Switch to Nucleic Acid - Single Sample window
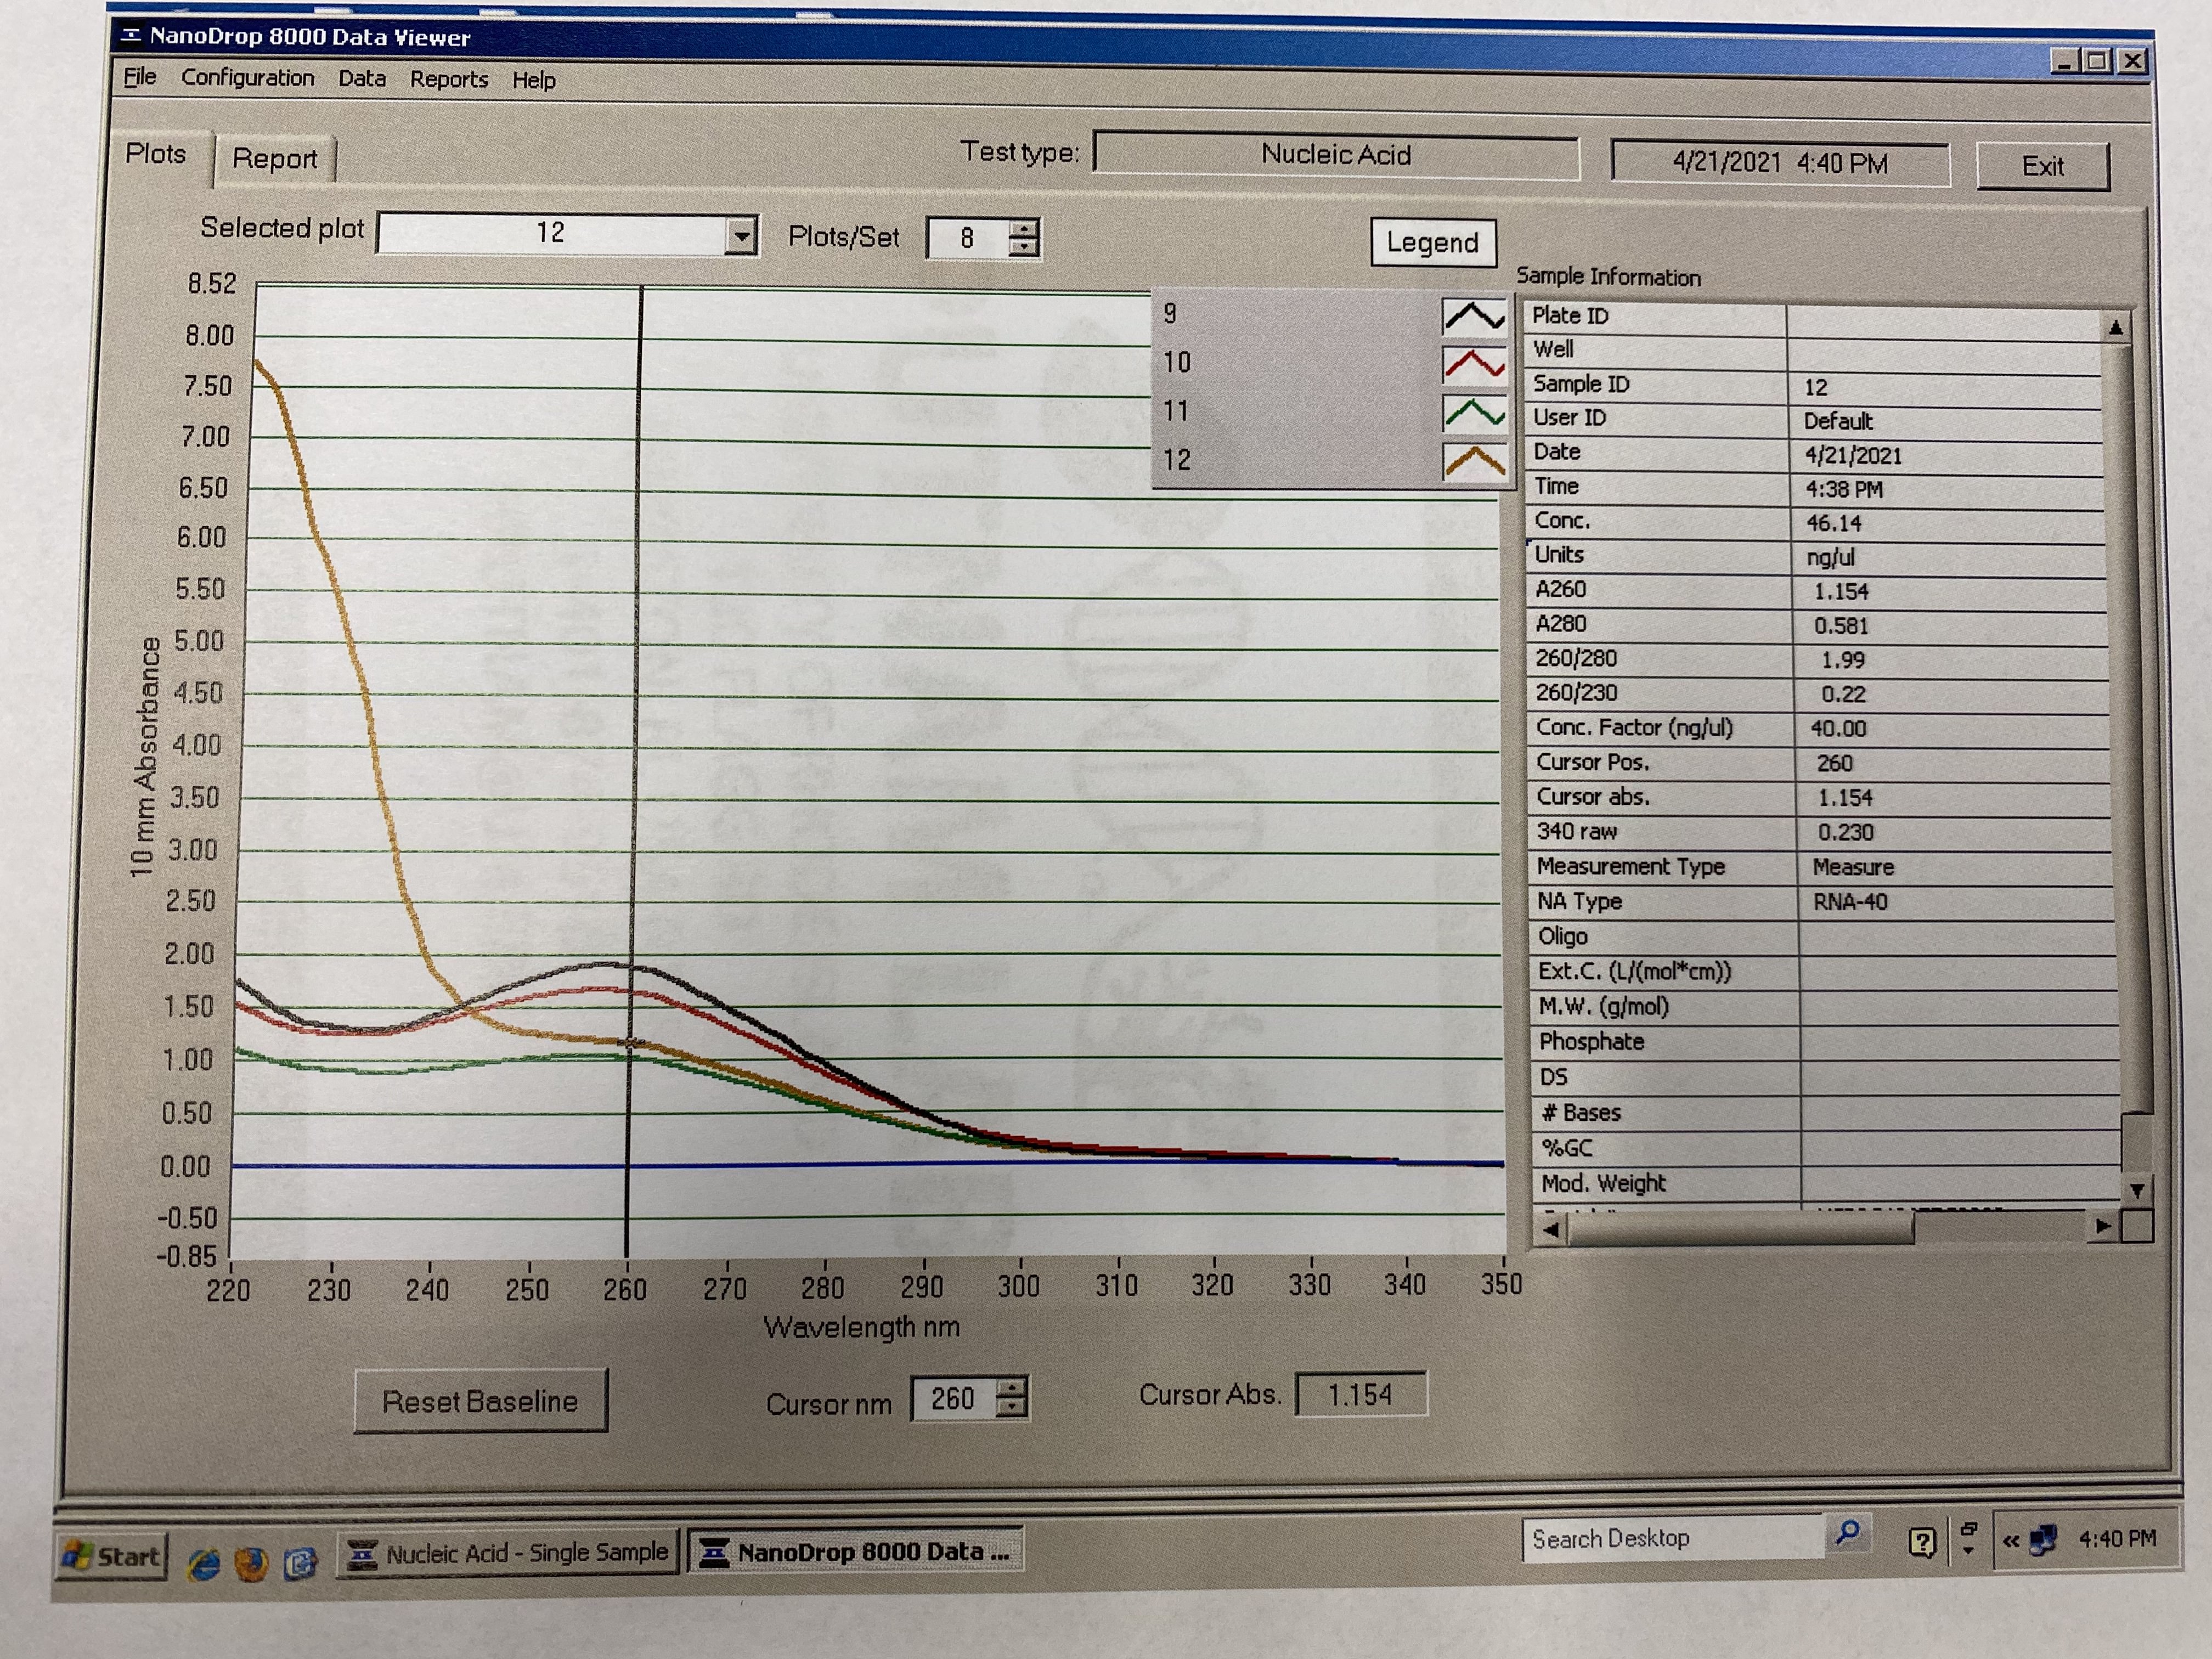Image resolution: width=2212 pixels, height=1659 pixels. tap(508, 1553)
